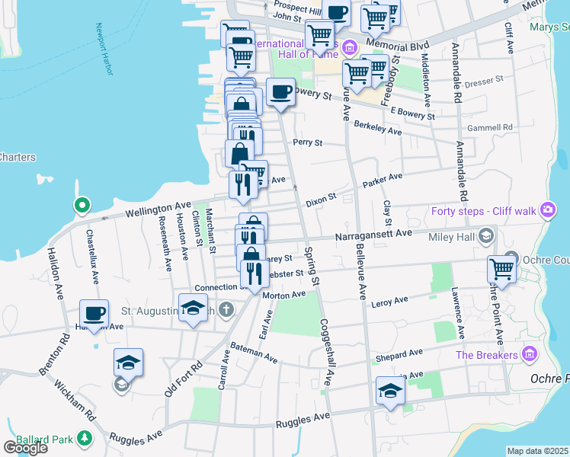The image size is (570, 457).
Task: Click the shopping cart marker near the waterfront piers
Action: pyautogui.click(x=241, y=59)
